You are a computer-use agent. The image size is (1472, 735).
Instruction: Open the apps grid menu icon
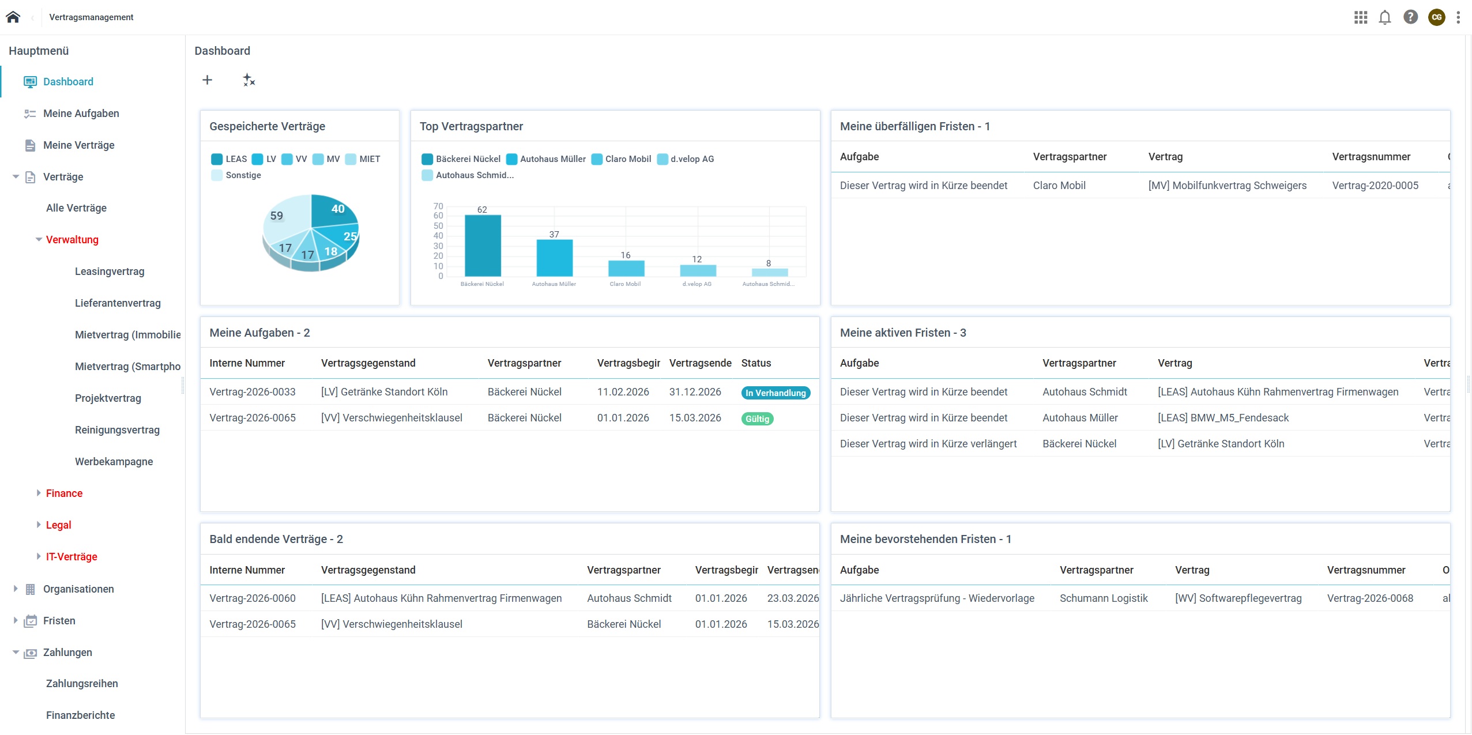click(1360, 17)
